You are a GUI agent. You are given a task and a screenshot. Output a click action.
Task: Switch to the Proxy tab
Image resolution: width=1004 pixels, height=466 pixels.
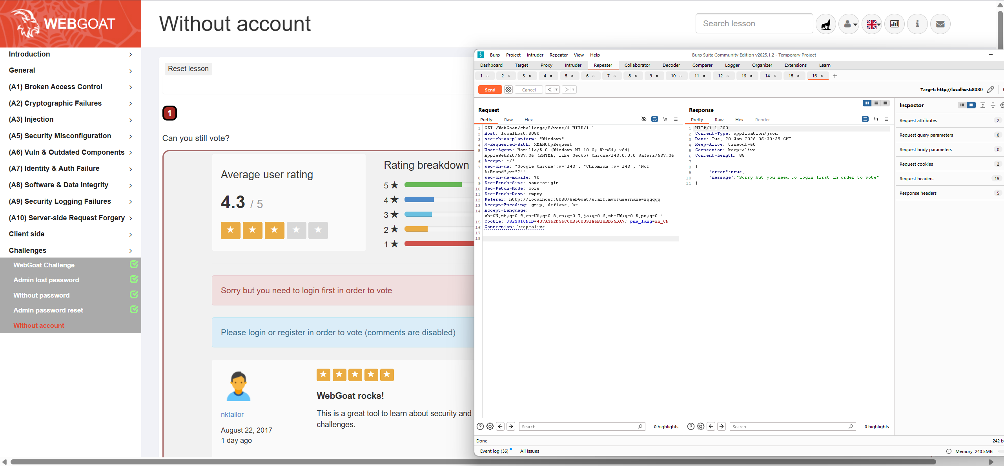click(546, 65)
